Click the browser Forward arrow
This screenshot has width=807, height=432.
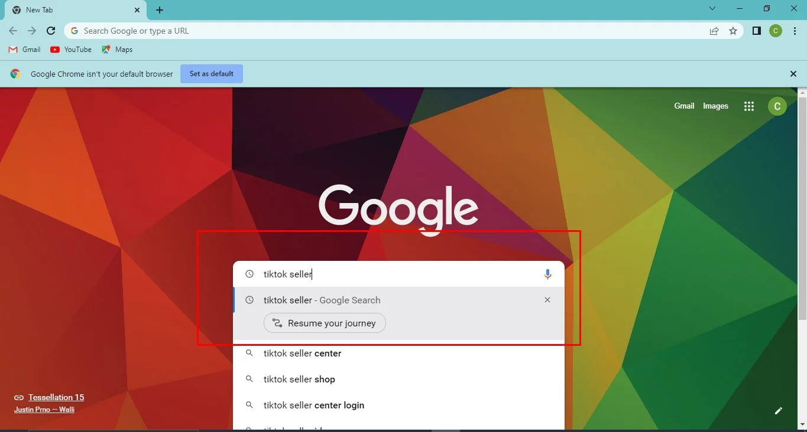32,31
